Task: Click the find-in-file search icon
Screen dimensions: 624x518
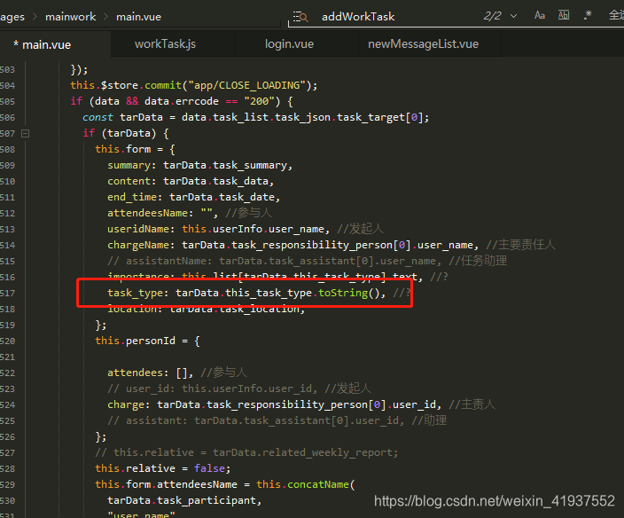Action: [x=300, y=17]
